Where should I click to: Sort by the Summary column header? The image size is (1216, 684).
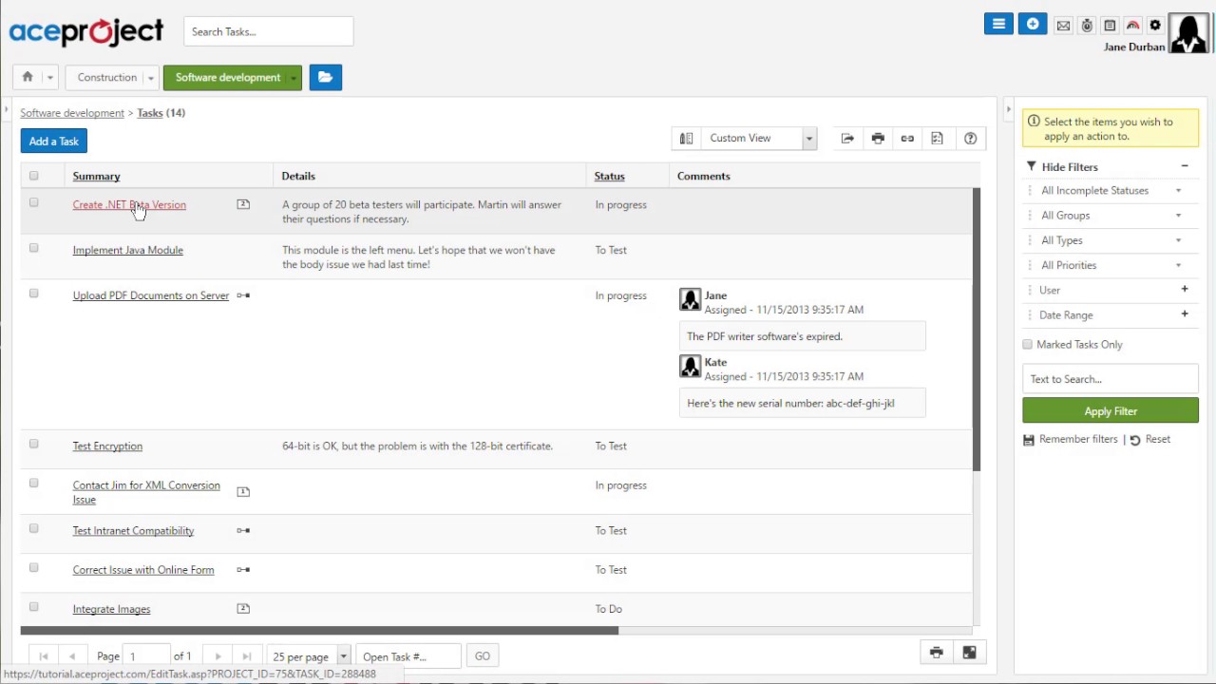pyautogui.click(x=96, y=176)
